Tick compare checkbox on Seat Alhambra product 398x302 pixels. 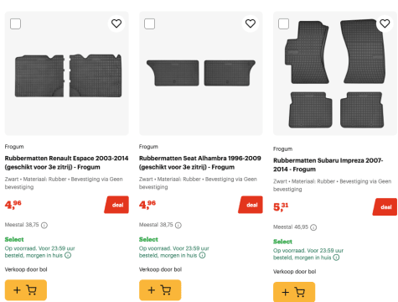(149, 23)
